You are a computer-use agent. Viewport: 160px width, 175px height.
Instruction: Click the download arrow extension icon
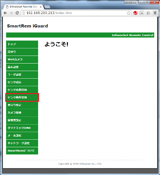(x=142, y=13)
